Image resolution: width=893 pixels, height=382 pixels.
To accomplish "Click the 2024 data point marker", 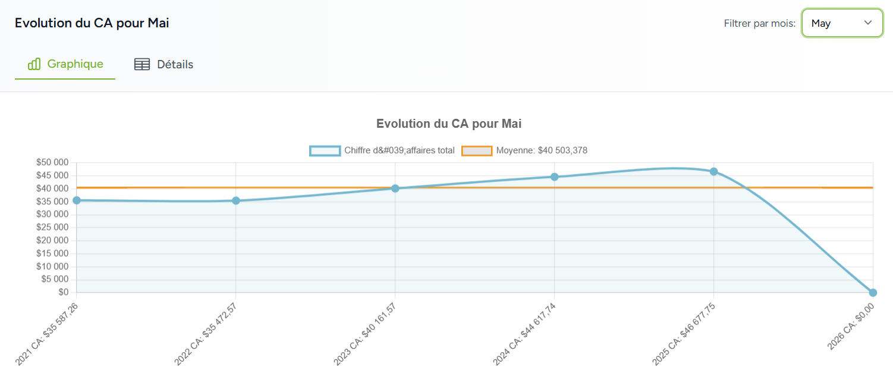I will tap(554, 177).
